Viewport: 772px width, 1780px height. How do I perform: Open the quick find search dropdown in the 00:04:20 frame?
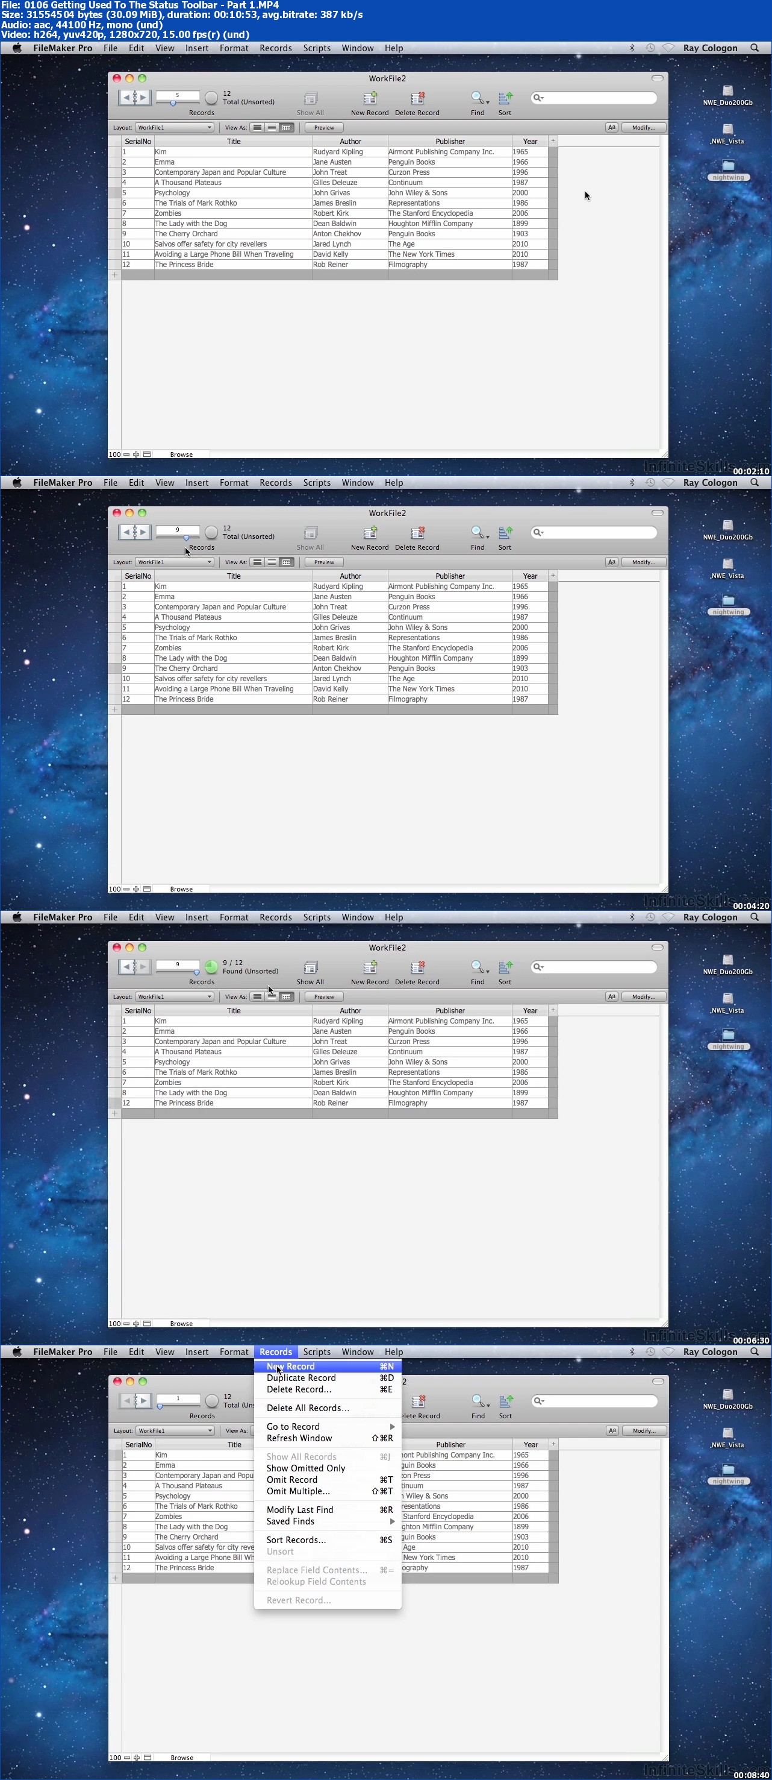click(x=538, y=532)
